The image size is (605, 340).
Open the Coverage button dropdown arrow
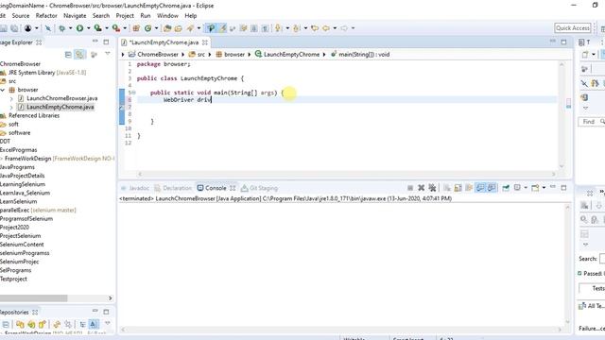[107, 28]
